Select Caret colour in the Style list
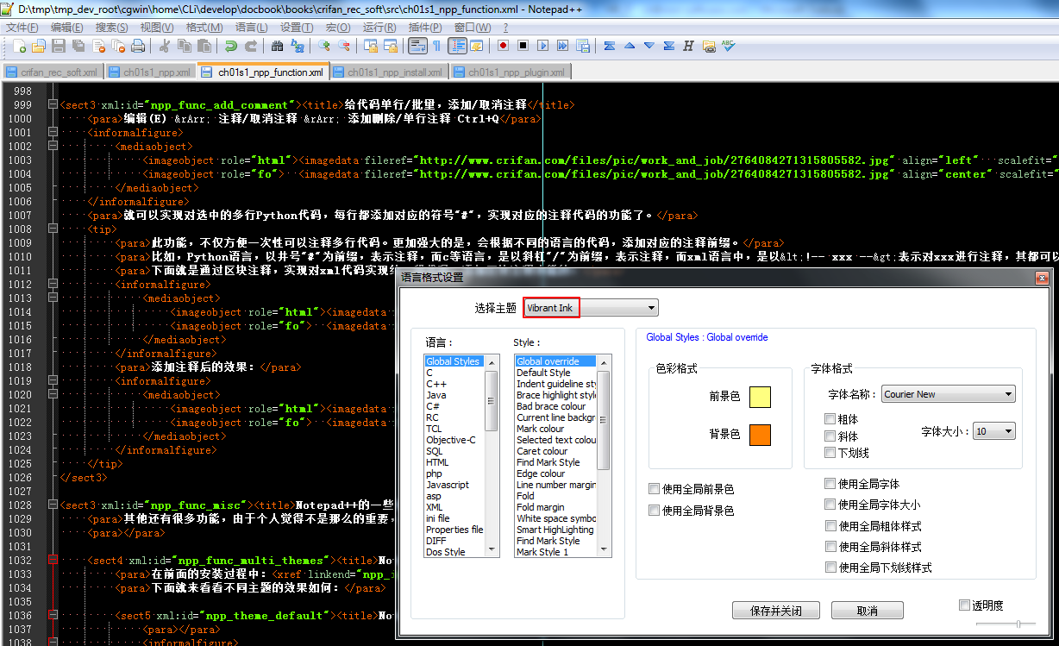This screenshot has height=646, width=1059. coord(542,451)
